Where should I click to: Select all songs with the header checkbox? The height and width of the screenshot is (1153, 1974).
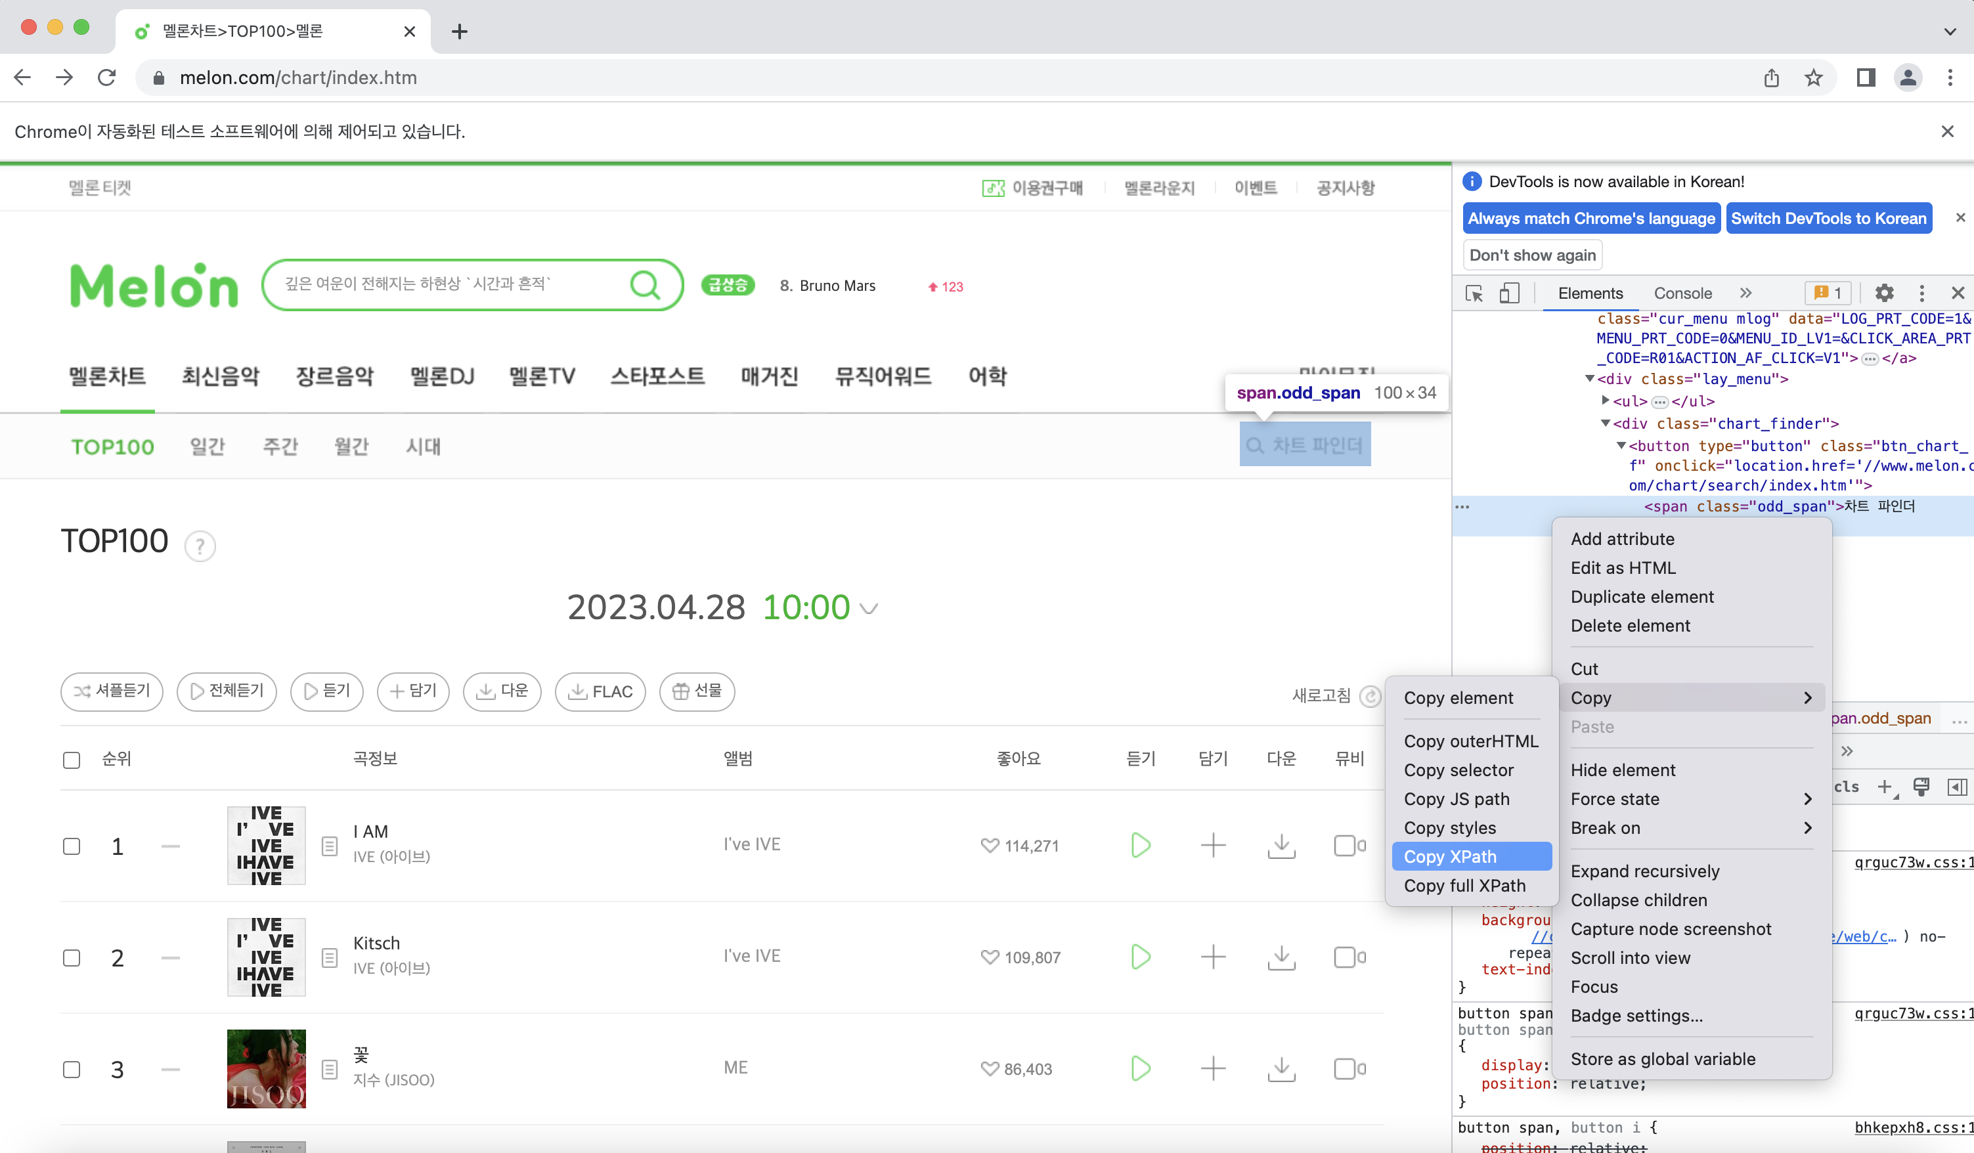click(72, 760)
